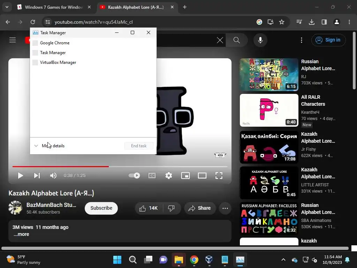Open All RALR Characters video thumbnail
The image size is (357, 268).
pos(269,110)
